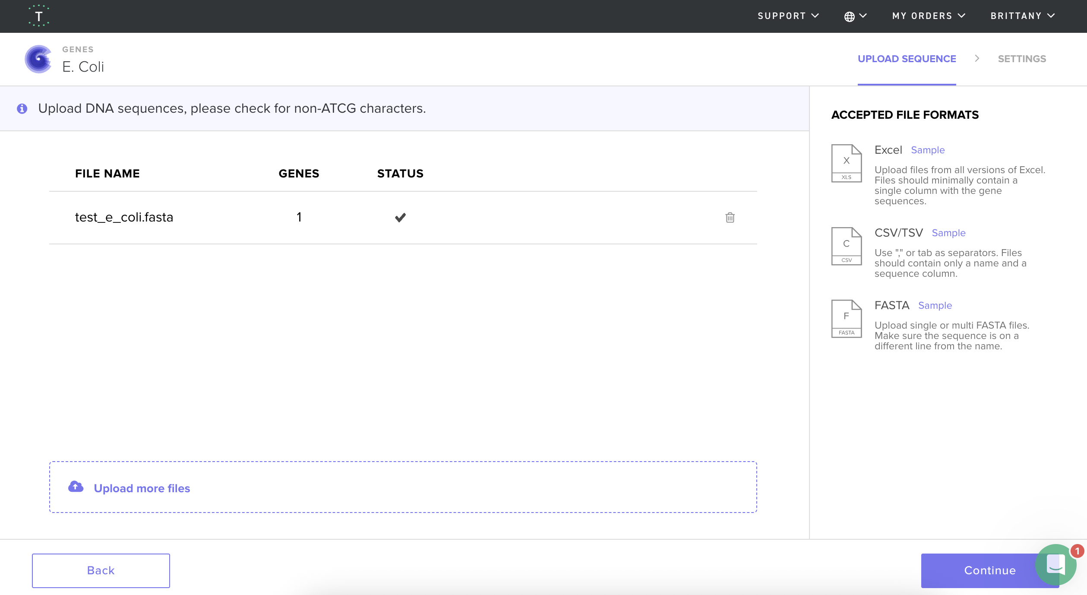Click the CSV file format icon
1087x595 pixels.
tap(846, 246)
